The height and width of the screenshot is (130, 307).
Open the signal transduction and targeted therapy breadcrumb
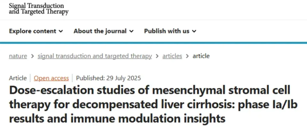click(95, 56)
